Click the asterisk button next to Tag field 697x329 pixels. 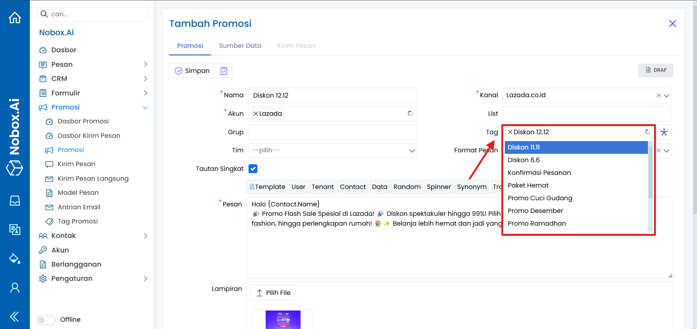[664, 132]
